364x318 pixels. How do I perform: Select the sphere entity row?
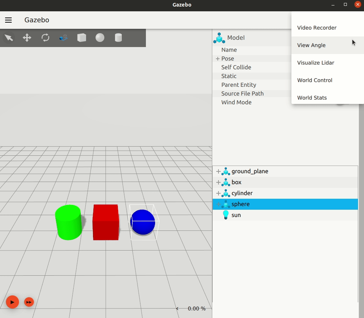(285, 204)
